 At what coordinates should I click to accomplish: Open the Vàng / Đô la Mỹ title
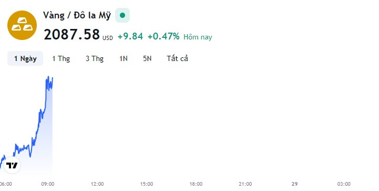[77, 15]
